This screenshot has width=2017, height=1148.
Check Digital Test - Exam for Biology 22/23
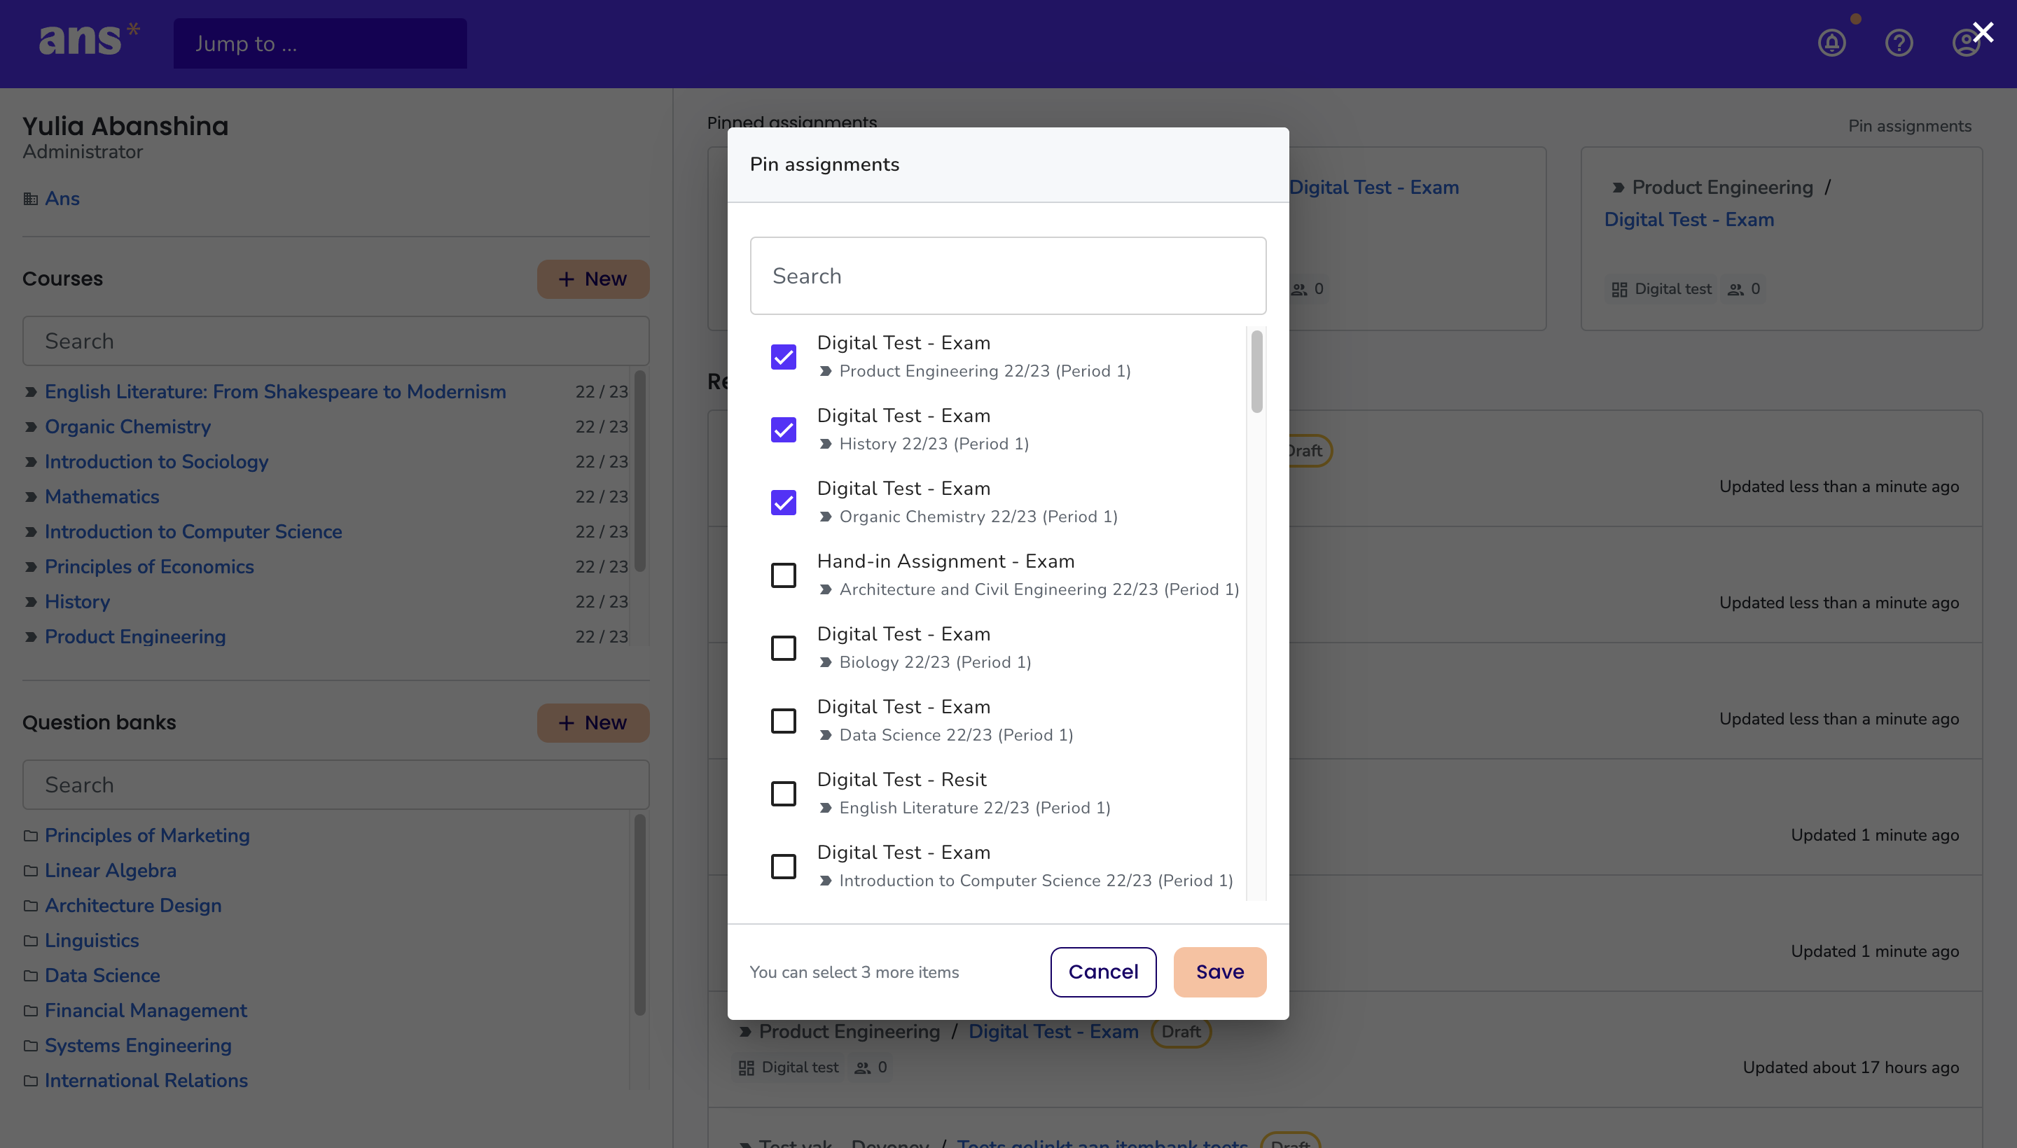[783, 648]
